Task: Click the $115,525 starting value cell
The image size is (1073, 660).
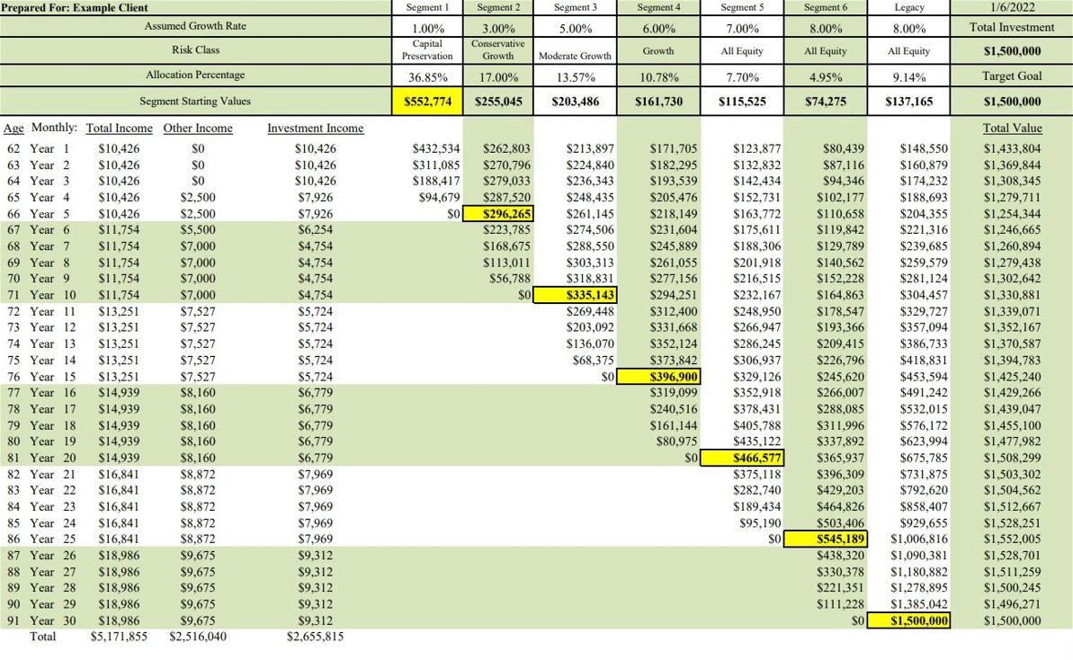Action: click(x=742, y=102)
